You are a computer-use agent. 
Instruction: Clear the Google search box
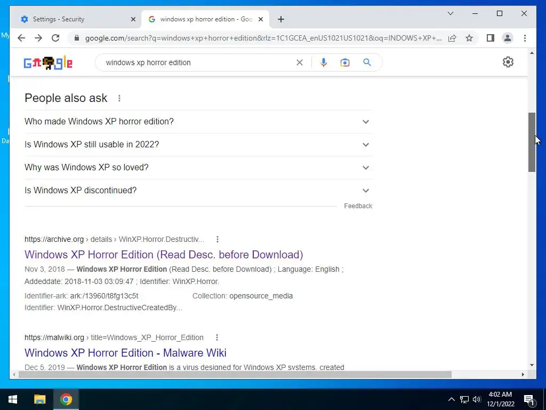click(300, 62)
